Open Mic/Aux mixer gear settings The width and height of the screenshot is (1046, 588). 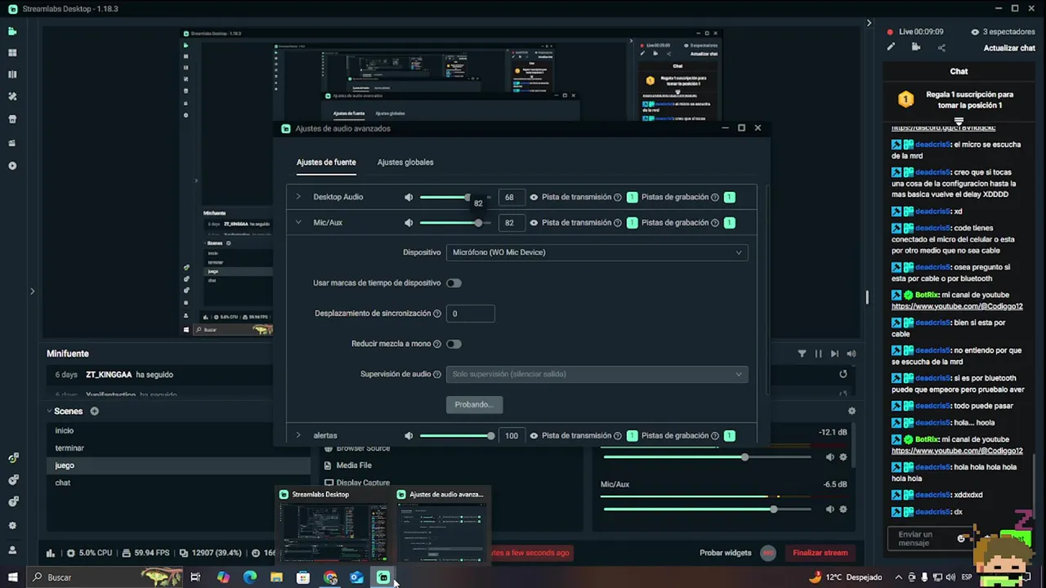tap(843, 509)
